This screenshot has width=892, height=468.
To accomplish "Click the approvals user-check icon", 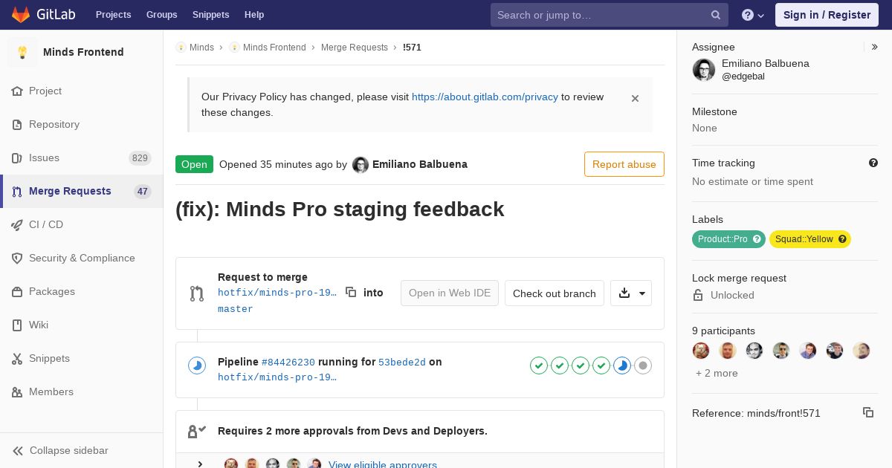I will (x=197, y=431).
